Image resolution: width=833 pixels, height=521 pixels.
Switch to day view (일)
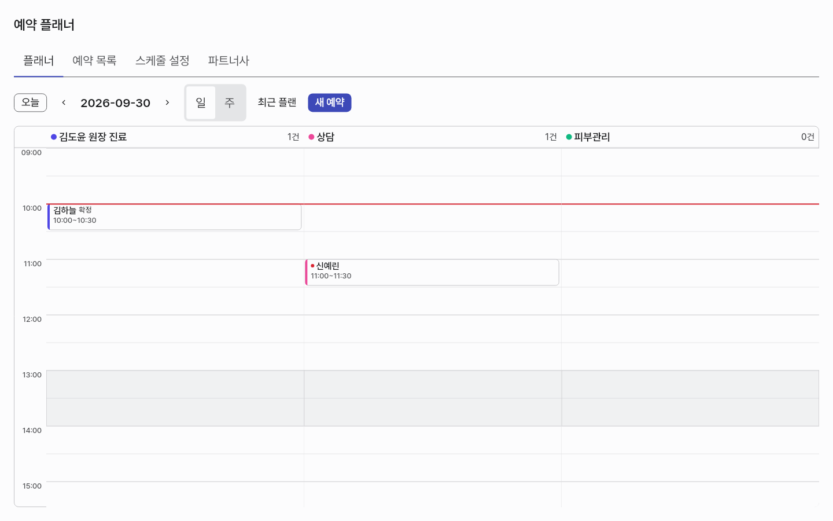201,102
